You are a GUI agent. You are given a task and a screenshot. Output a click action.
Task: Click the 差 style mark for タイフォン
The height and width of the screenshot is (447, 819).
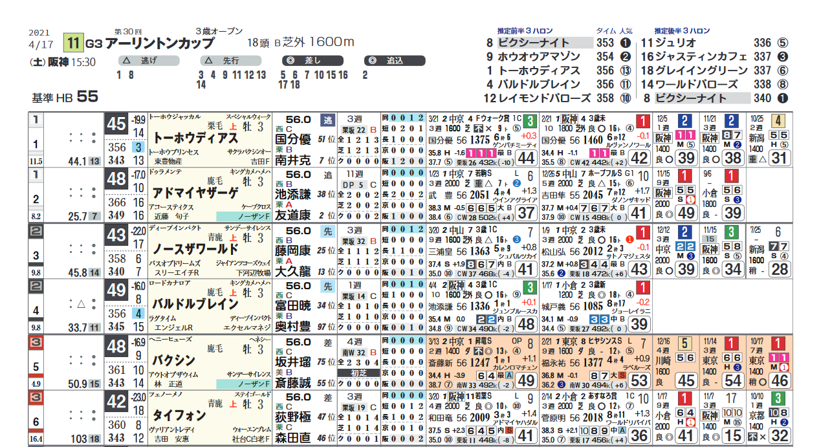tap(327, 397)
